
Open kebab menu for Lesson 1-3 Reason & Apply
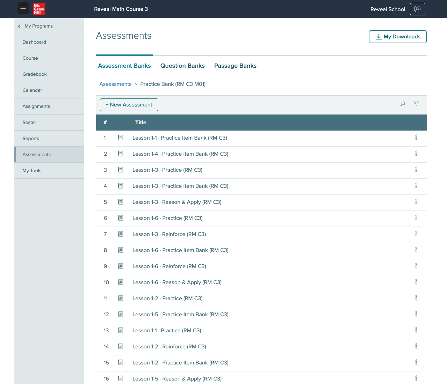coord(416,202)
